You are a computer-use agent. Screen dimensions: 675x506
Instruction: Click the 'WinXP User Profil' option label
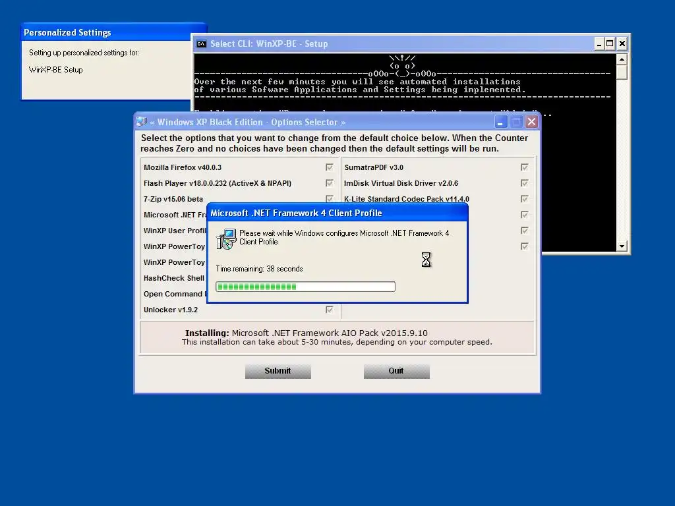point(175,231)
